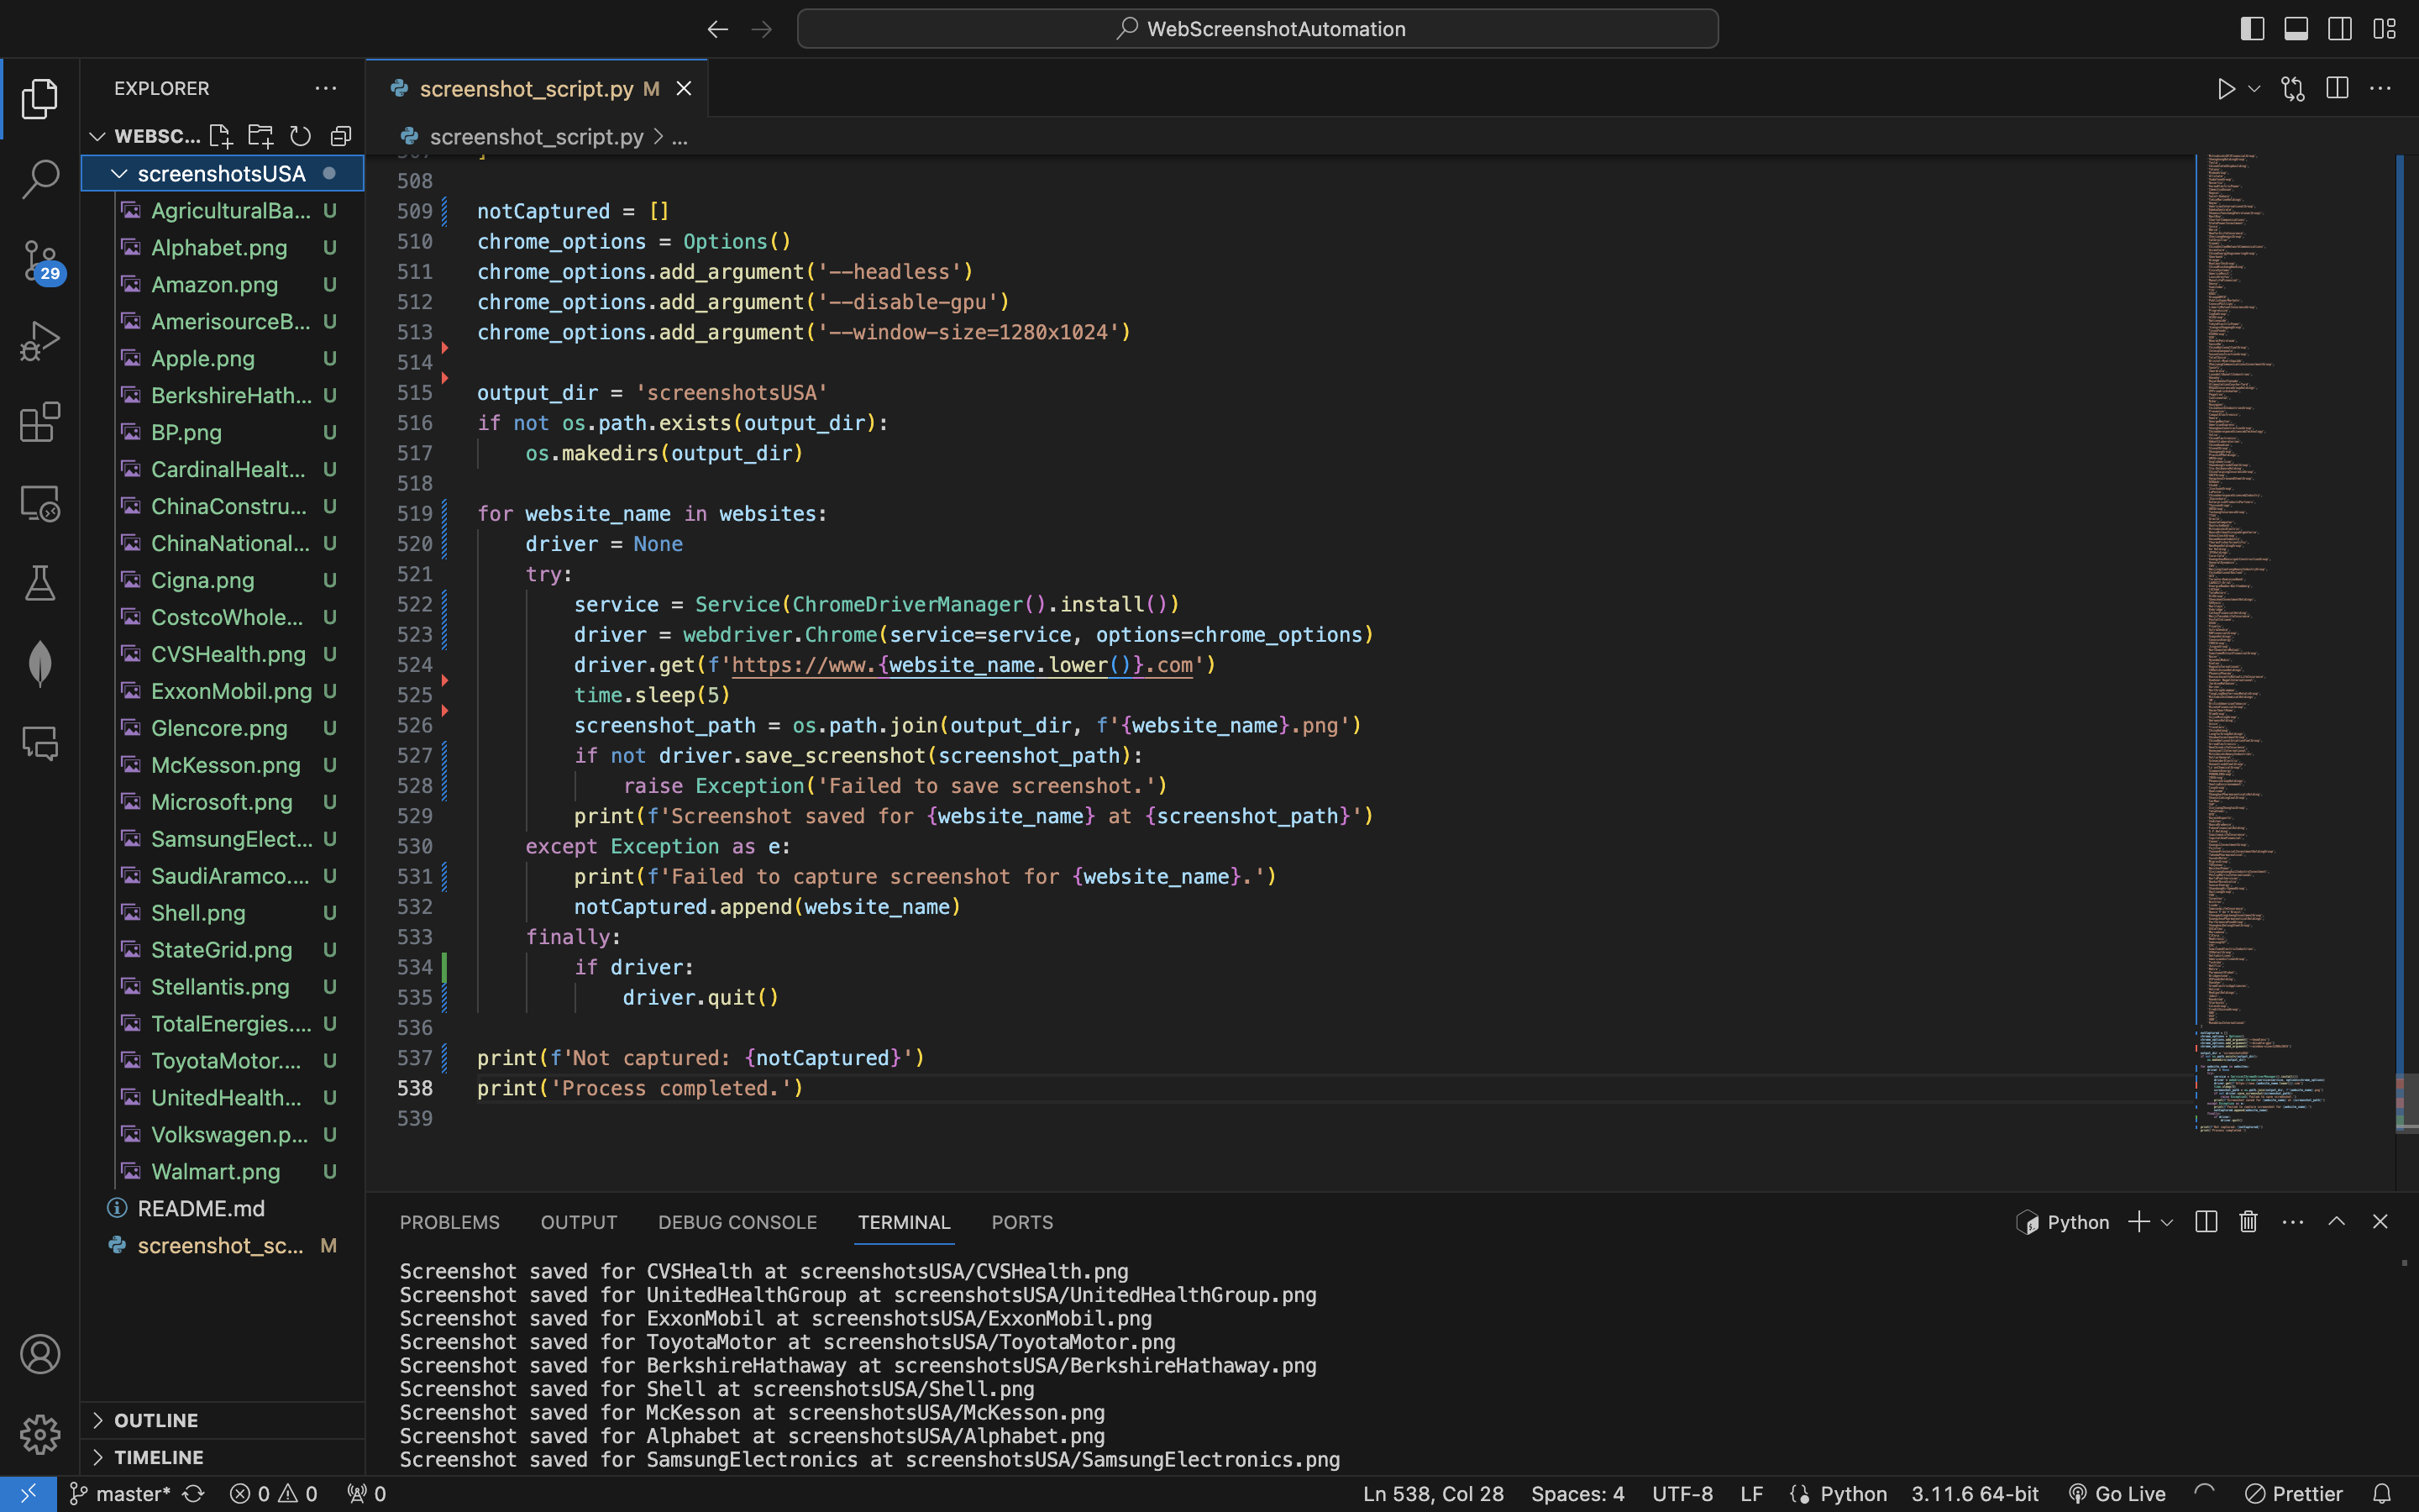The image size is (2419, 1512).
Task: Go forward in navigation history
Action: click(762, 29)
